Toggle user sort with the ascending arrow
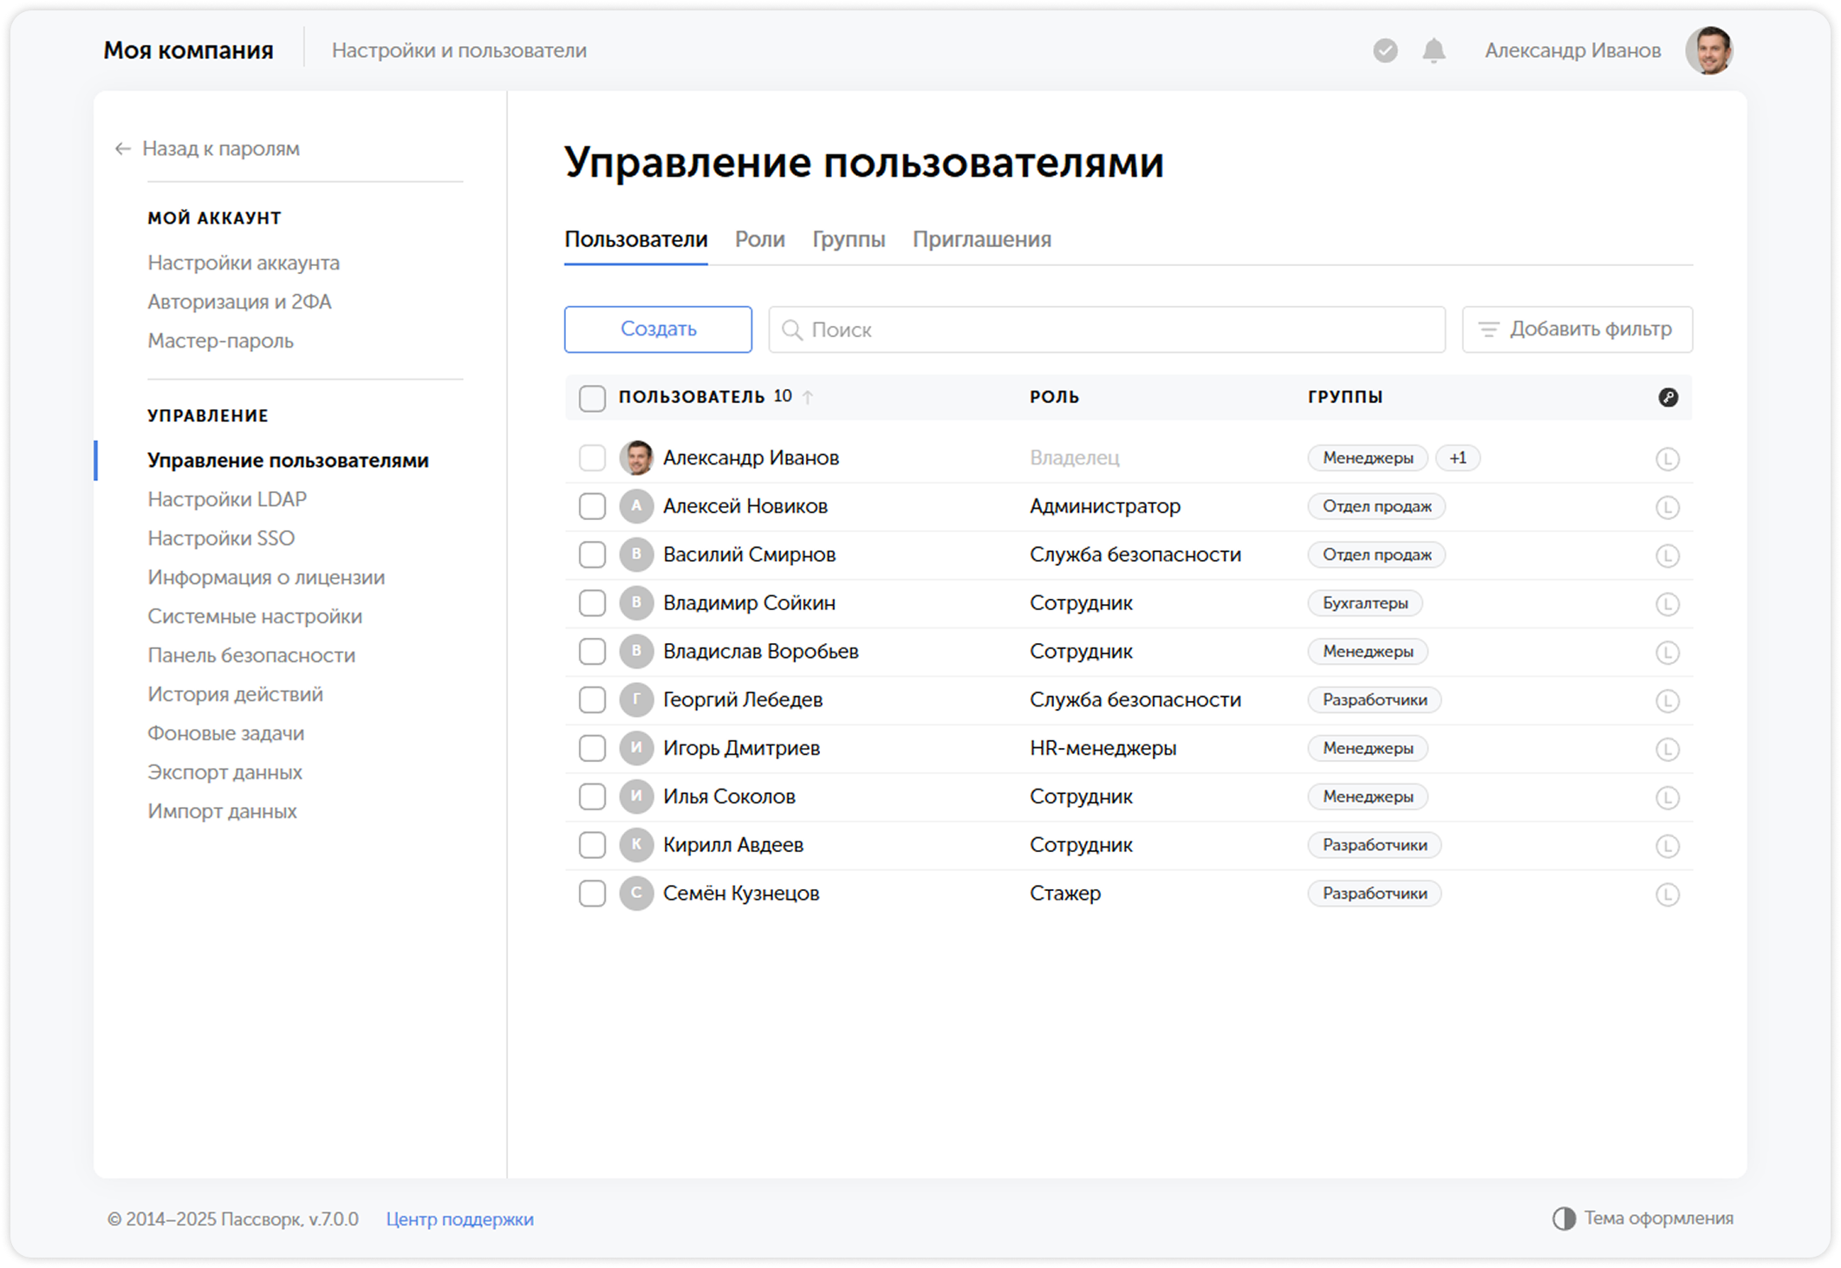This screenshot has height=1268, width=1841. [x=809, y=397]
